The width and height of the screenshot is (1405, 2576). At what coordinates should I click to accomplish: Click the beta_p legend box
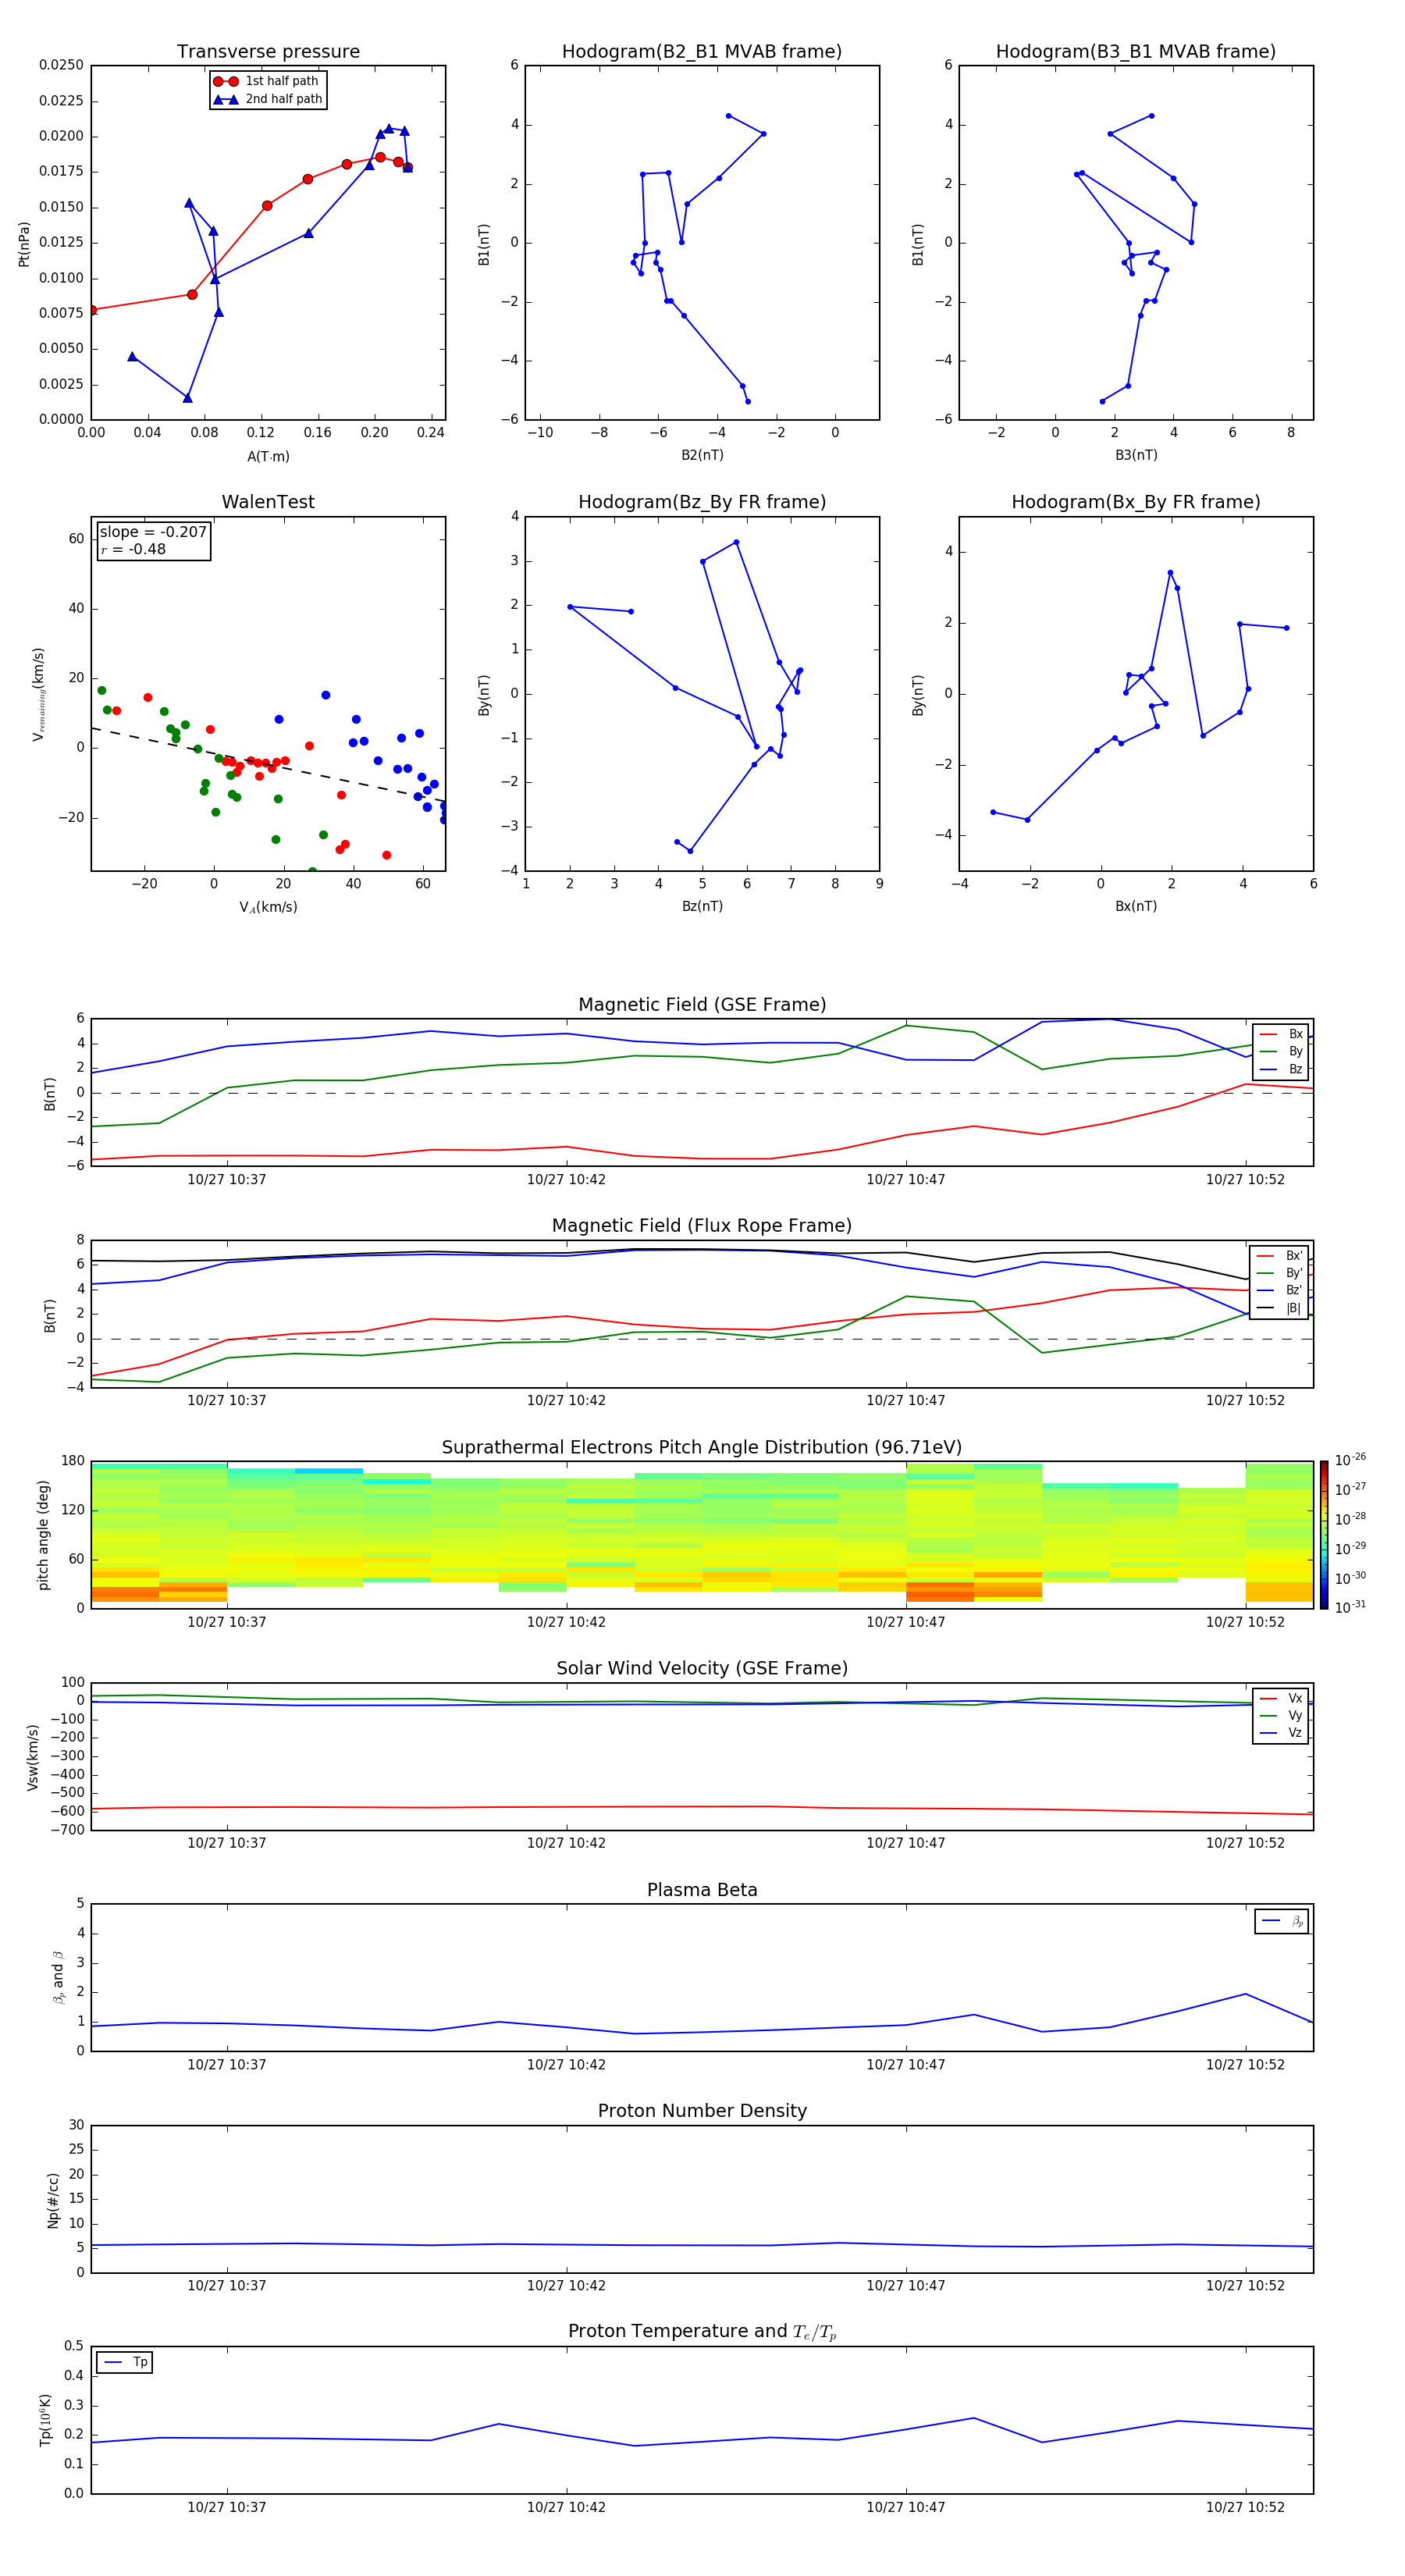[1282, 1921]
